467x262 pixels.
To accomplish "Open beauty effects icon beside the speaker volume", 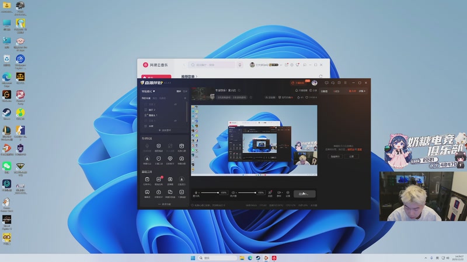I will [270, 193].
